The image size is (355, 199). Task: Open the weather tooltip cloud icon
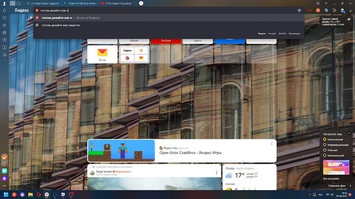[349, 19]
